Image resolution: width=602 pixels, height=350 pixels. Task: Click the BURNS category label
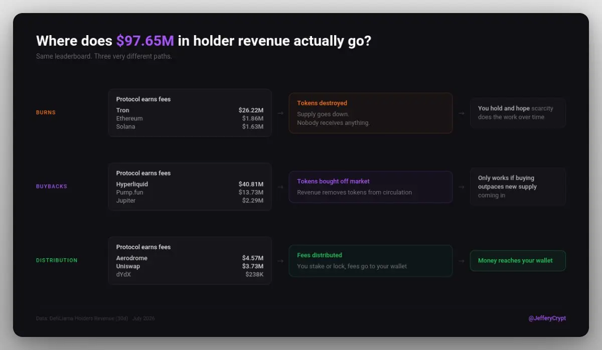[x=46, y=113]
